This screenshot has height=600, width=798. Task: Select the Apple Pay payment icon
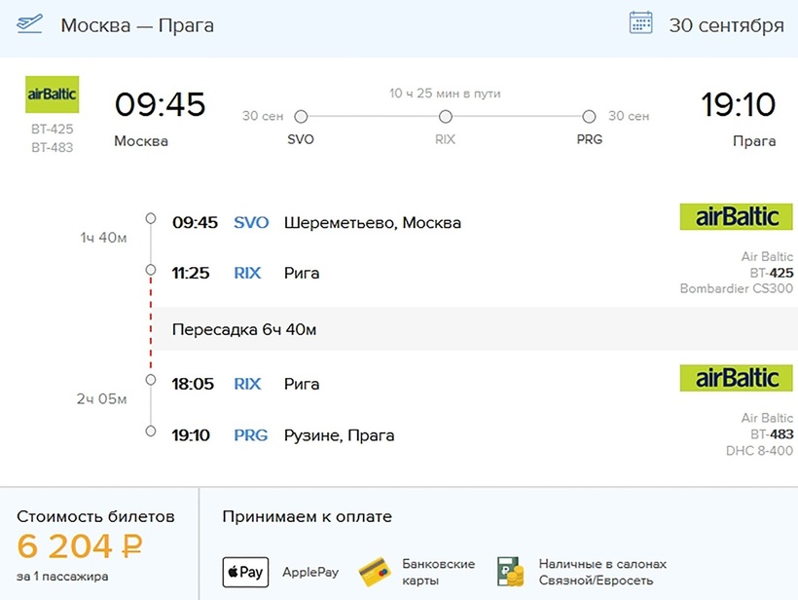[x=245, y=572]
